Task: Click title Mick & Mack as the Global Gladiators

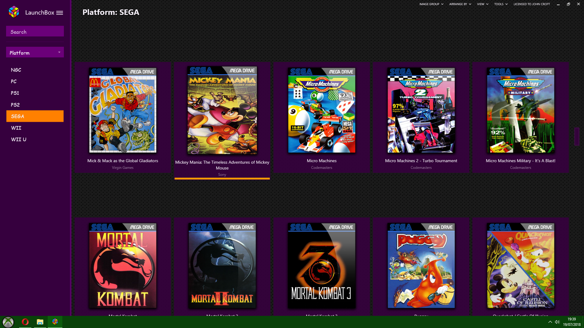Action: pos(123,161)
